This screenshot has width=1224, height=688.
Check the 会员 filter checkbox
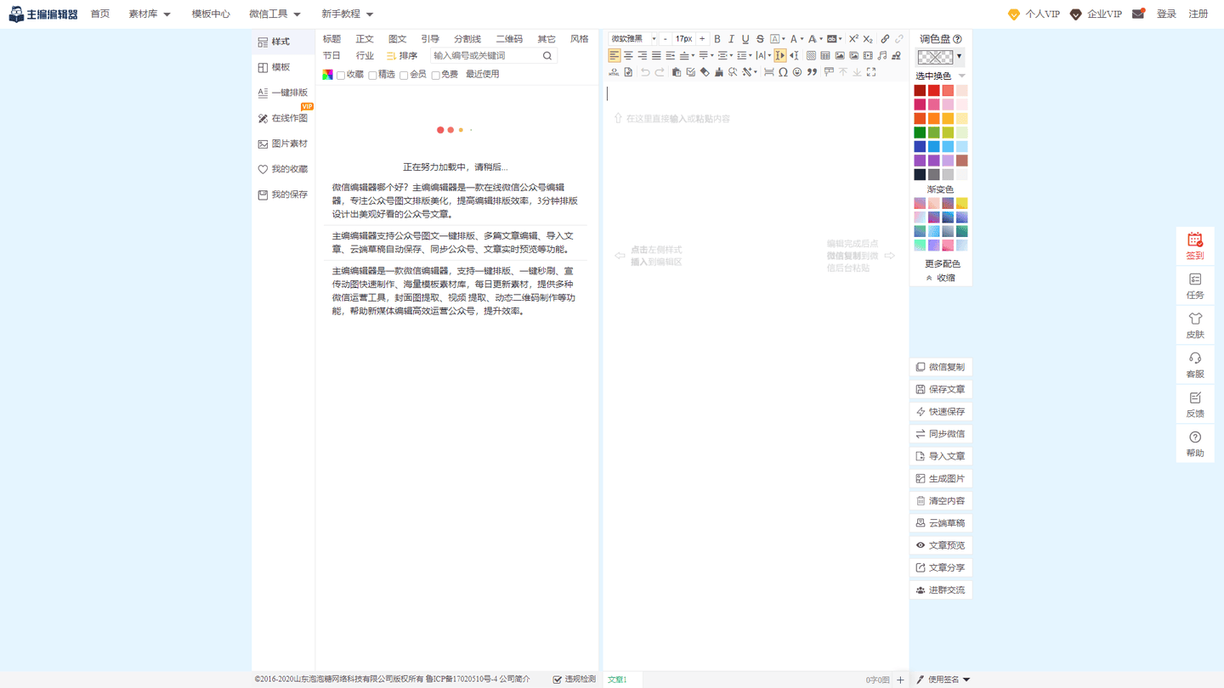404,75
